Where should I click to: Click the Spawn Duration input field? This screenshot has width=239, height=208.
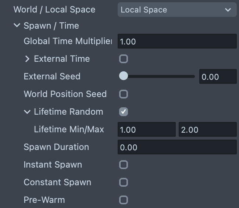pos(177,147)
